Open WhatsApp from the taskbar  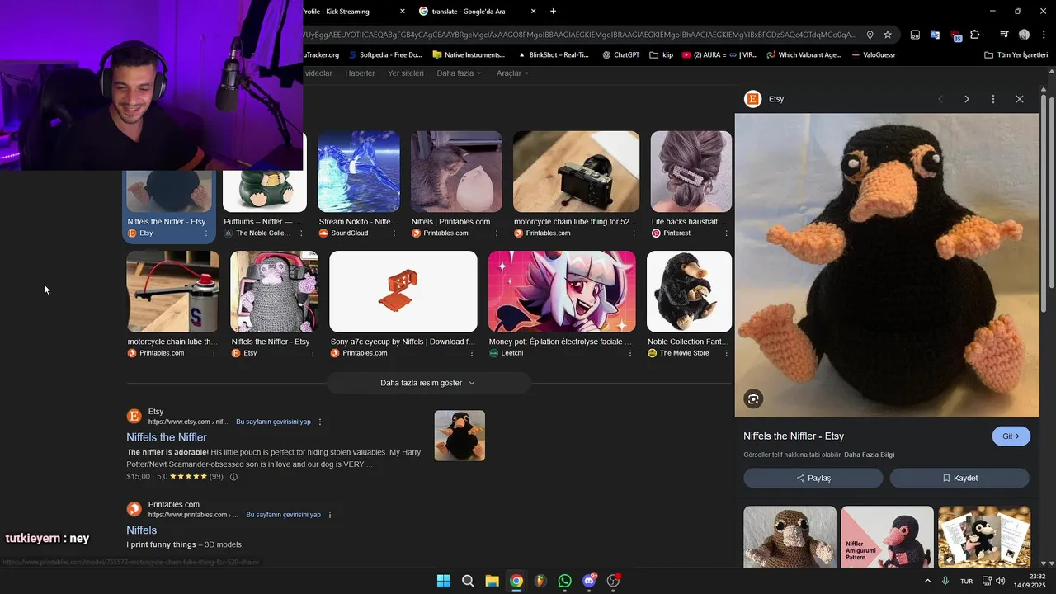coord(564,581)
